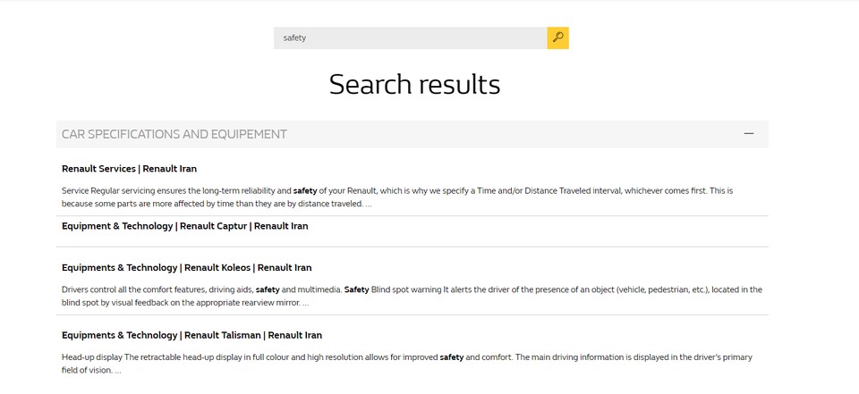Click the ellipsis ending the Services snippet

[x=368, y=204]
